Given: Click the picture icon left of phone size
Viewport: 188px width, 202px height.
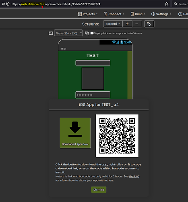Looking at the screenshot, I should [51, 33].
